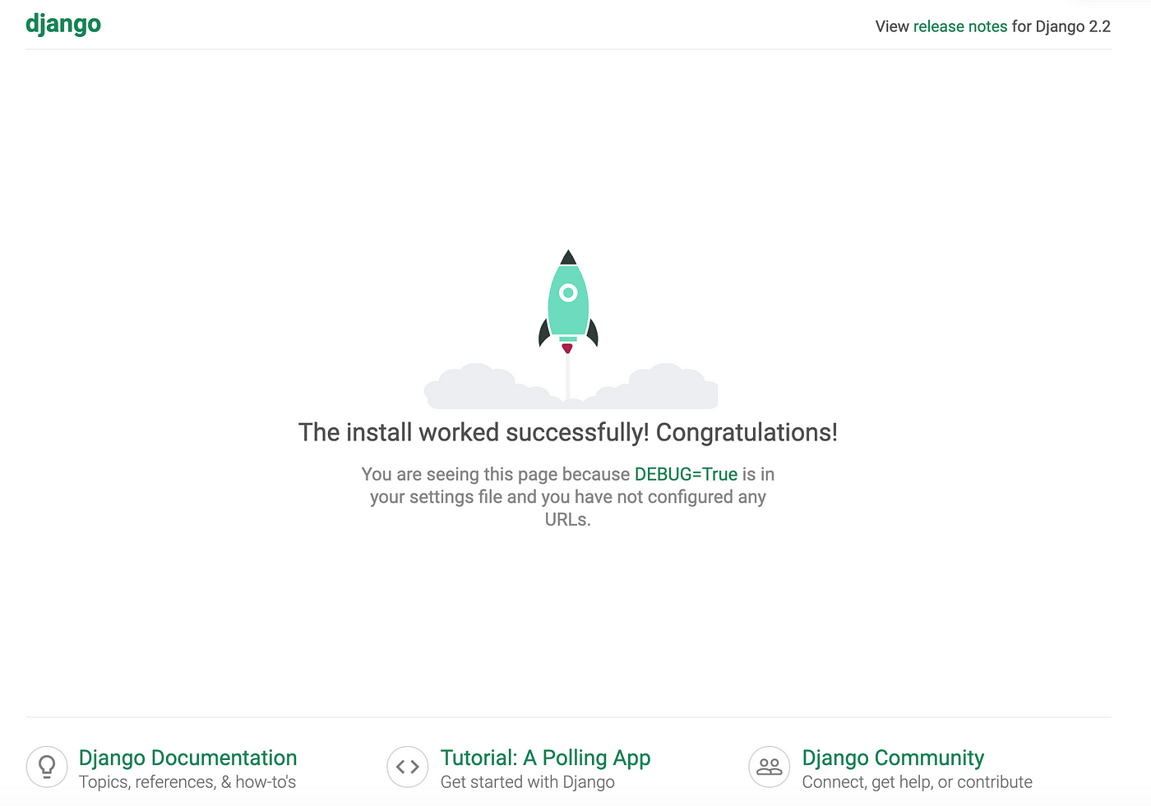Click the code brackets tutorial icon

pyautogui.click(x=408, y=767)
